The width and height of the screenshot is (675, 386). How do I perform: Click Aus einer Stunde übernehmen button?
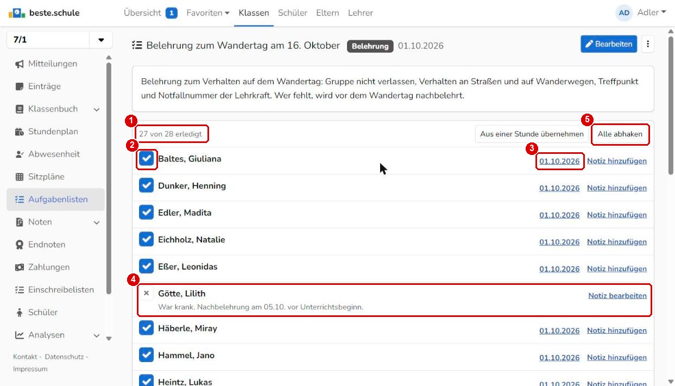point(532,134)
